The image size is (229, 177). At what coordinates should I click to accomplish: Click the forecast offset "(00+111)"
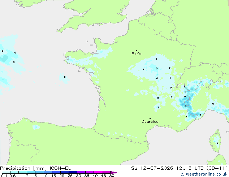(218, 168)
